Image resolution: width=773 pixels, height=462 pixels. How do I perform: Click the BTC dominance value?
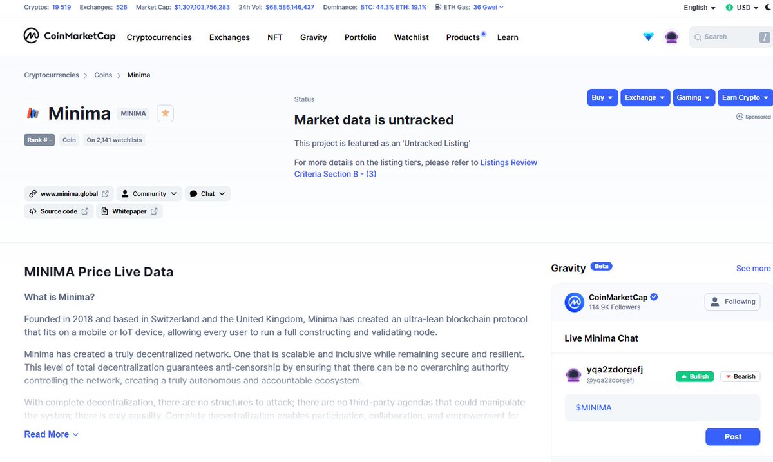click(x=372, y=7)
